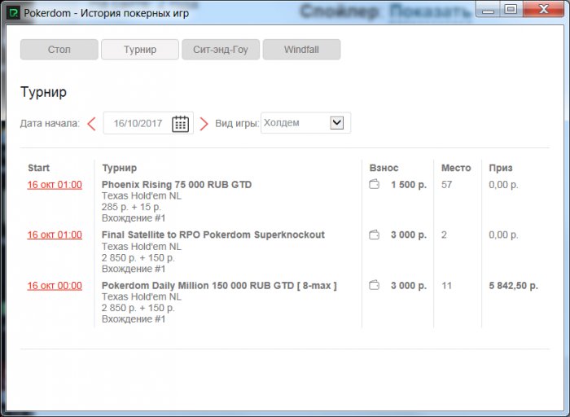570x417 pixels.
Task: Click the place value 2
Action: click(444, 235)
